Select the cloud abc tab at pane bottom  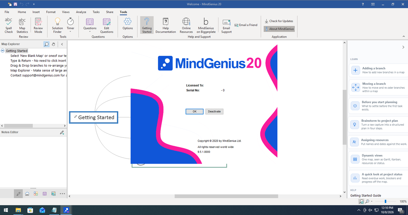[x=27, y=194]
